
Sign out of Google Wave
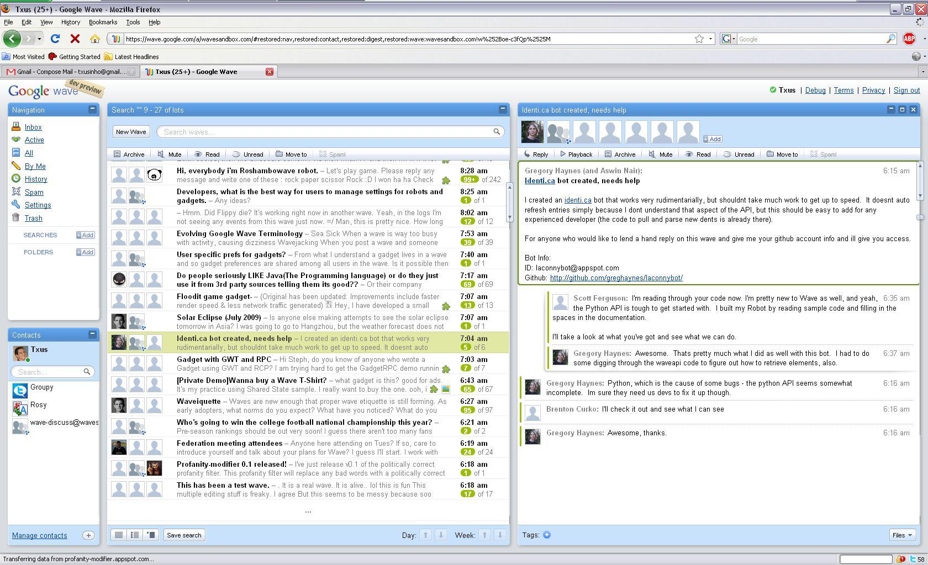[x=906, y=90]
